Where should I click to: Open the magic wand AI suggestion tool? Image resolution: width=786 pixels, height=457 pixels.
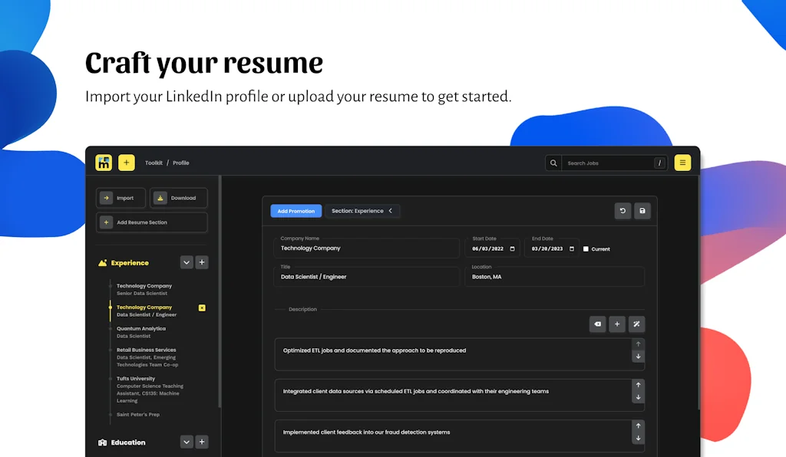(636, 324)
